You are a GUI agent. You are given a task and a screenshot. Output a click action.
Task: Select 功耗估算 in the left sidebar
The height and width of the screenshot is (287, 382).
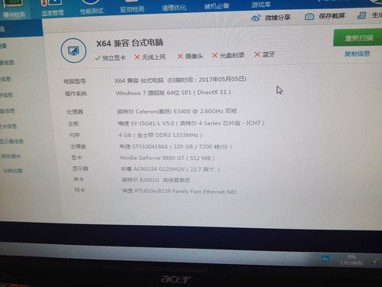click(13, 171)
